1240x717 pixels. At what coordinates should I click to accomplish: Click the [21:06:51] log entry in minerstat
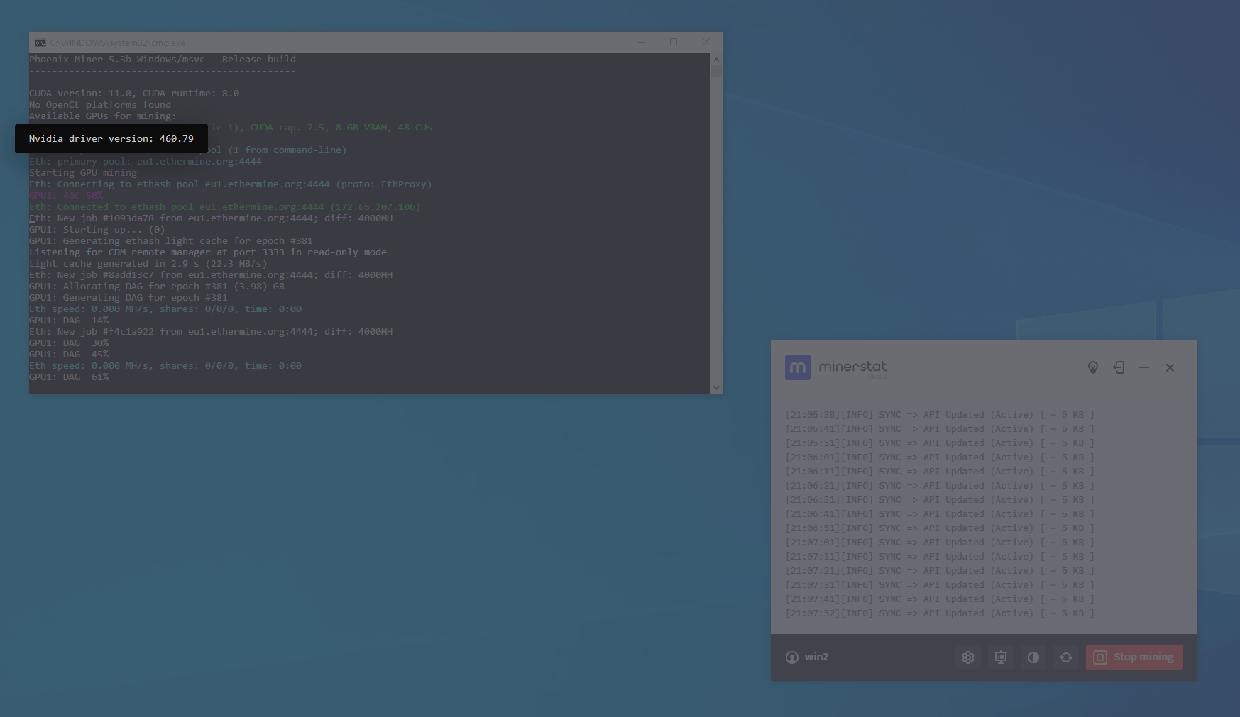pos(940,528)
